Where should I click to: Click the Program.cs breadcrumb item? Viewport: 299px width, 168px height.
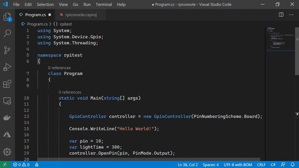37,24
